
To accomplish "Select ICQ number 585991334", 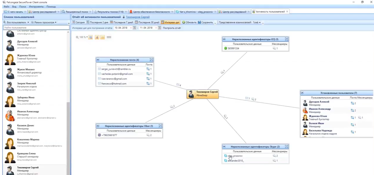I will [x=234, y=48].
